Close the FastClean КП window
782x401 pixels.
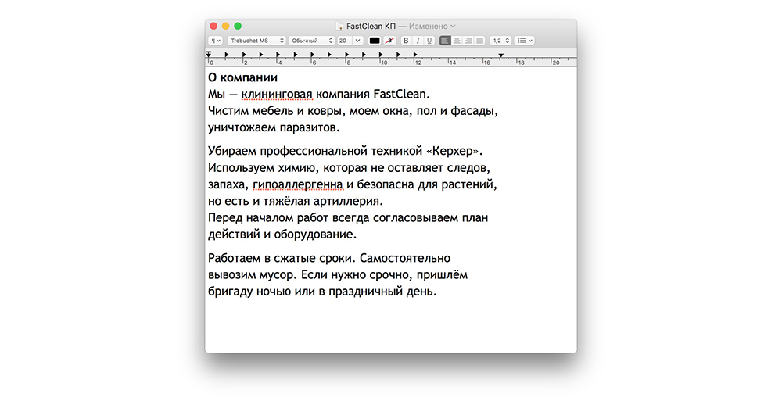[x=213, y=26]
